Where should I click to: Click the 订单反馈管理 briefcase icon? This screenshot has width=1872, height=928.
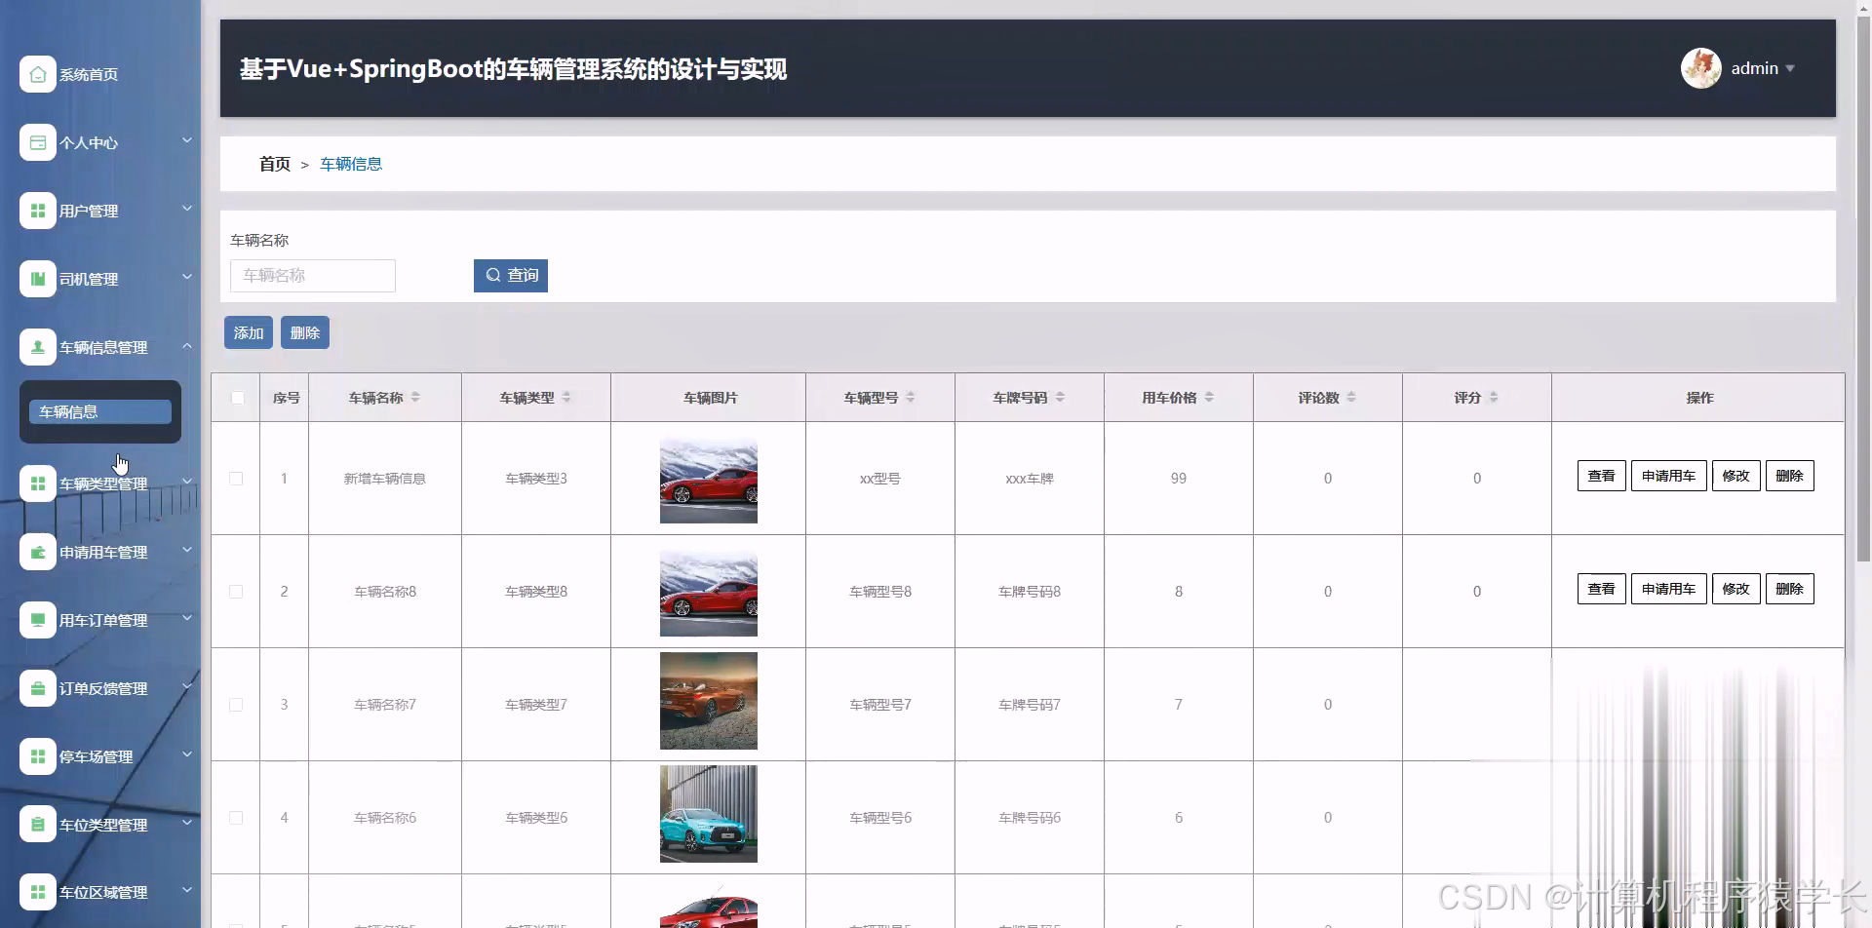(x=37, y=688)
